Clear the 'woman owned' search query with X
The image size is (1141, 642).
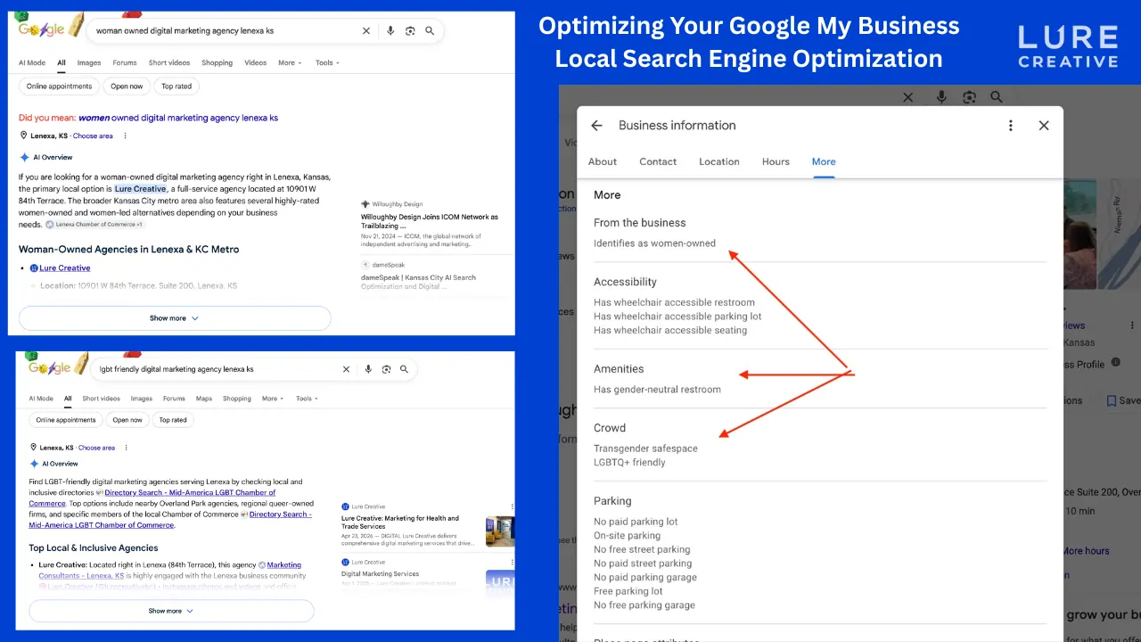365,30
